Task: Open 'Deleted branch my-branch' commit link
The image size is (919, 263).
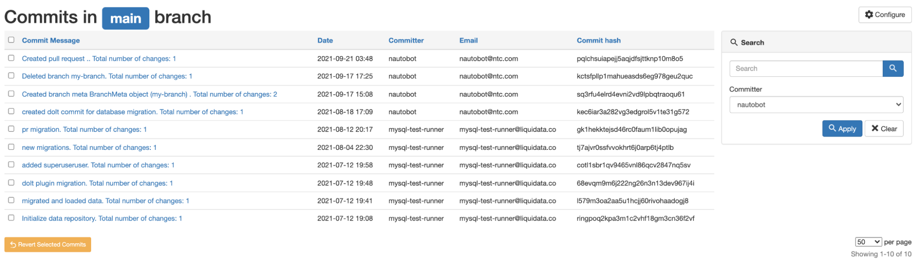Action: click(x=107, y=76)
